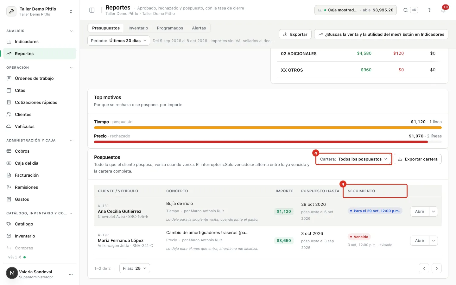Open the help question mark icon
This screenshot has width=456, height=285.
click(429, 10)
